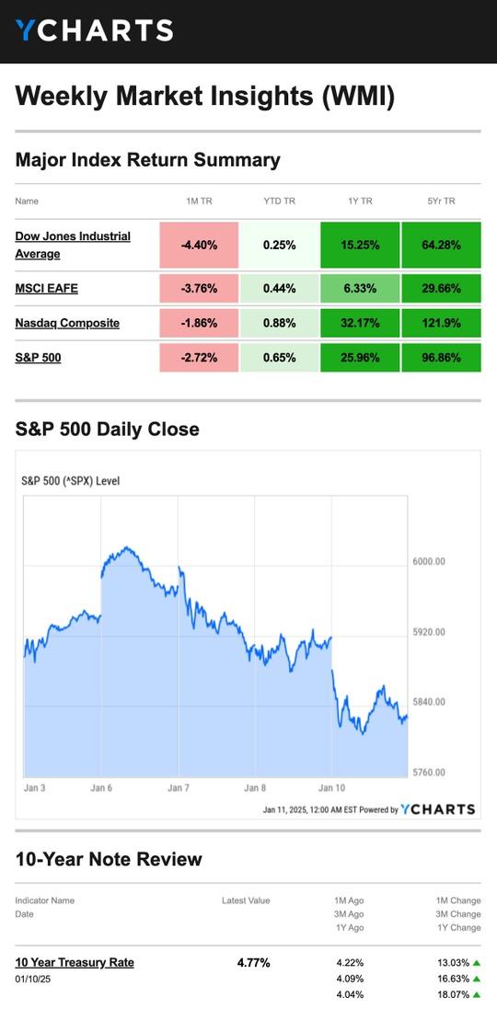Click the YCharts logo under the chart
Image resolution: width=497 pixels, height=1009 pixels.
tap(438, 809)
